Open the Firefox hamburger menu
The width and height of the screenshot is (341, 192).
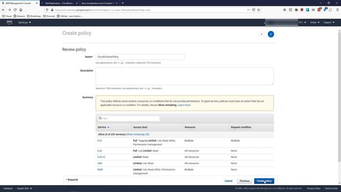(337, 10)
